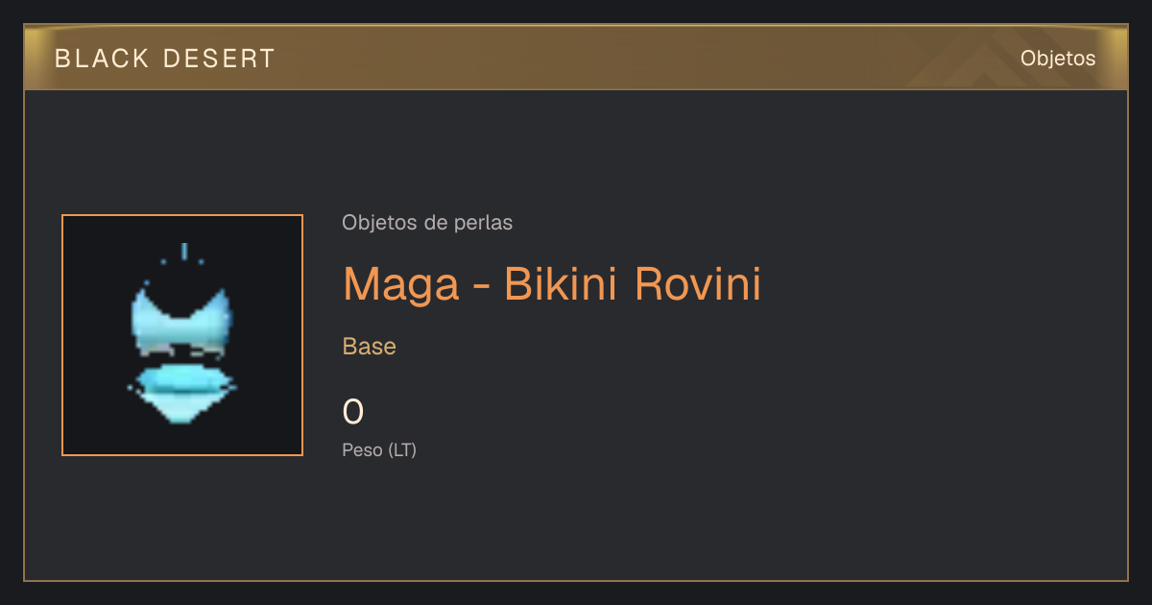Click the necklace dots above bikini top
Image resolution: width=1152 pixels, height=605 pixels.
pos(182,254)
